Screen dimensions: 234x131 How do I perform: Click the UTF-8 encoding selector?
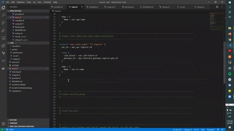tap(196, 130)
